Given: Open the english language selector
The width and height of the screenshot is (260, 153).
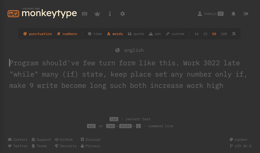Looking at the screenshot, I should pyautogui.click(x=129, y=50).
